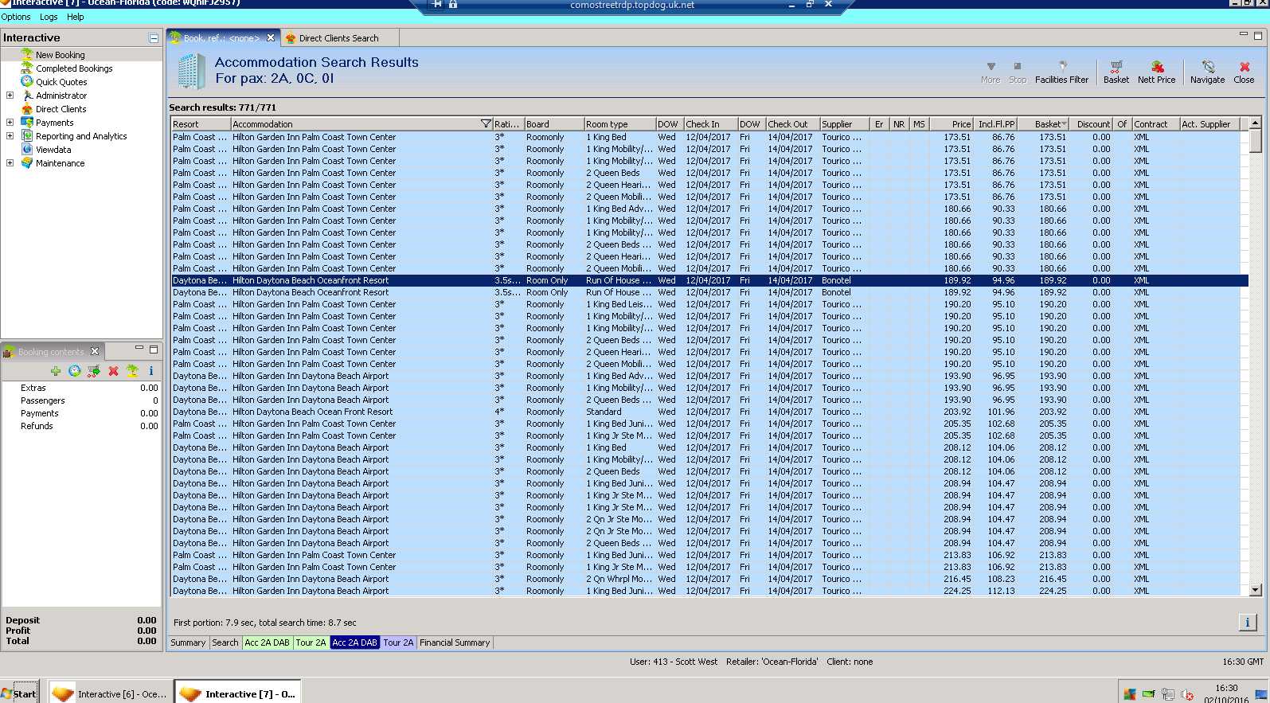Click the Extras row in Booking contents
The height and width of the screenshot is (703, 1270).
81,388
